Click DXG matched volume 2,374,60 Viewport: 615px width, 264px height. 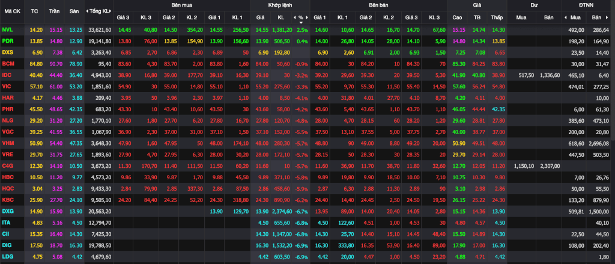point(282,211)
